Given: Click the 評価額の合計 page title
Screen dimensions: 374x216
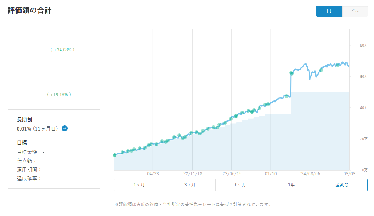Looking at the screenshot, I should pos(29,10).
